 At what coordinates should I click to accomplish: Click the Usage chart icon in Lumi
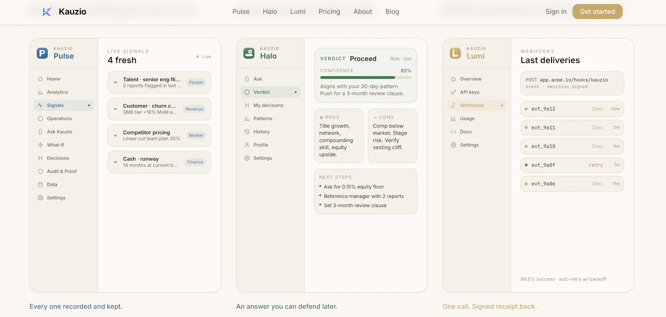[453, 118]
